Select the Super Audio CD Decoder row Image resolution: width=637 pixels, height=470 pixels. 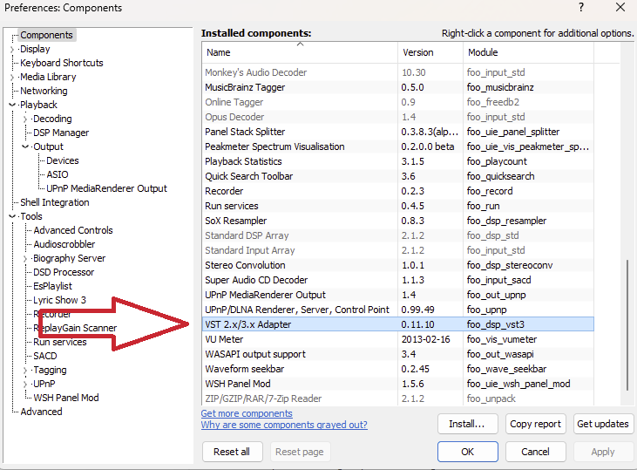pos(397,280)
